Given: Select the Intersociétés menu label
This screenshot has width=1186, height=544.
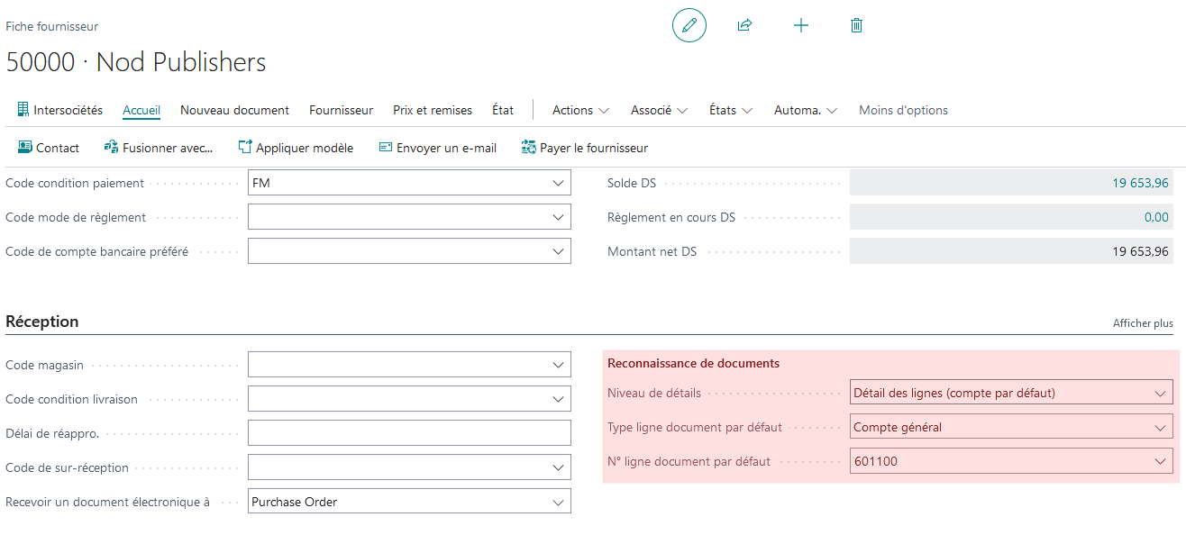Looking at the screenshot, I should [68, 110].
